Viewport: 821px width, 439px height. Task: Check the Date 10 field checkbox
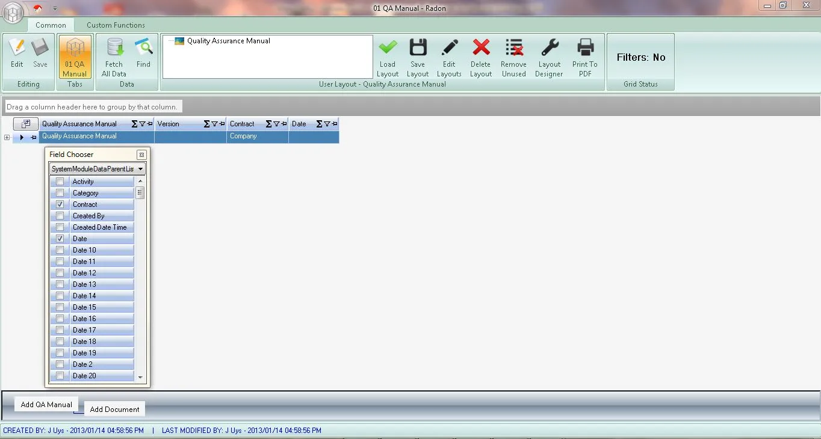tap(60, 250)
